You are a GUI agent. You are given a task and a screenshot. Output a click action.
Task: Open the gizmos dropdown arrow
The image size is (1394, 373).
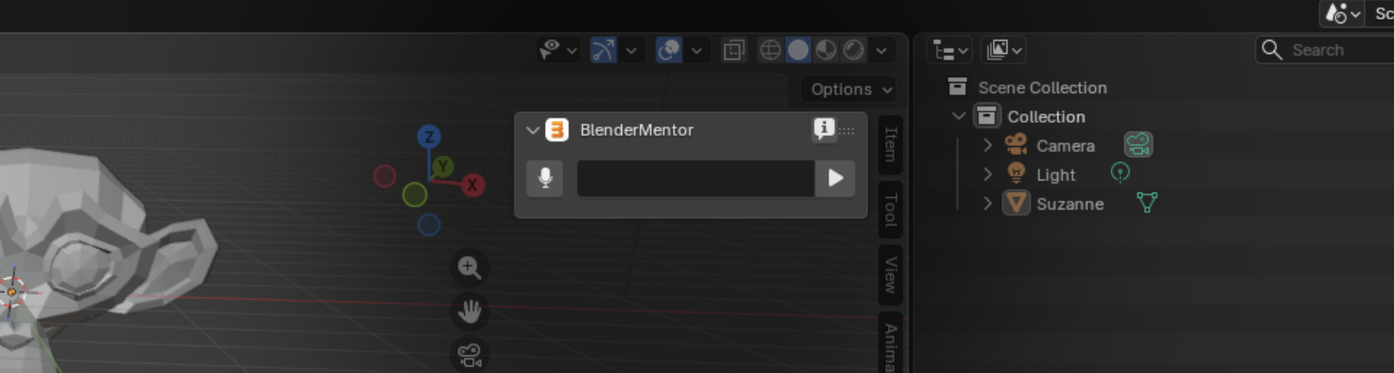click(631, 50)
